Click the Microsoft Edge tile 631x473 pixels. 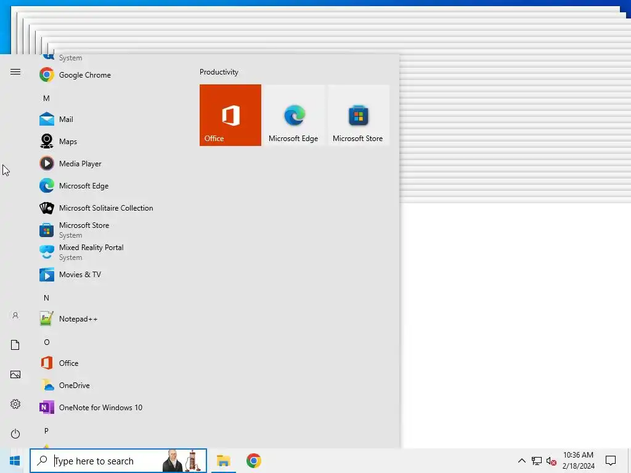click(293, 115)
